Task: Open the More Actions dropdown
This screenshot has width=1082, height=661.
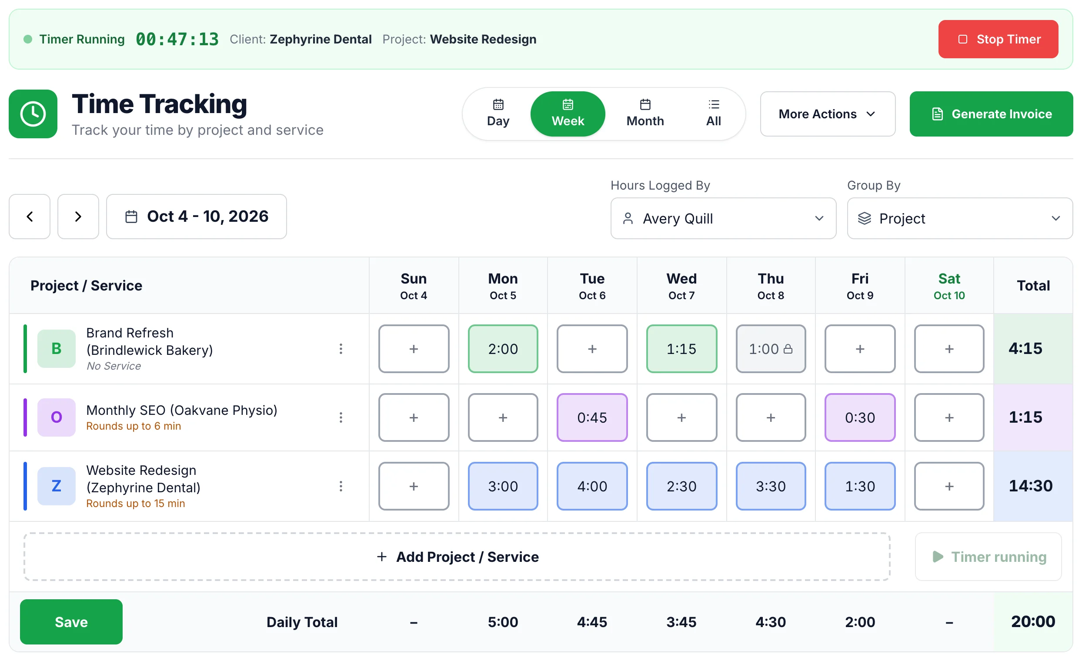Action: pos(828,114)
